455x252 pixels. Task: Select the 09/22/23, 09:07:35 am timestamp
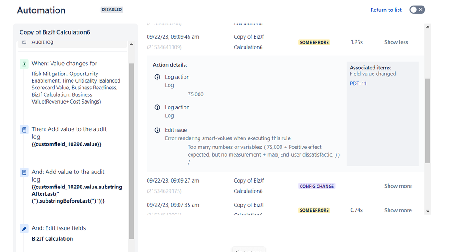173,205
